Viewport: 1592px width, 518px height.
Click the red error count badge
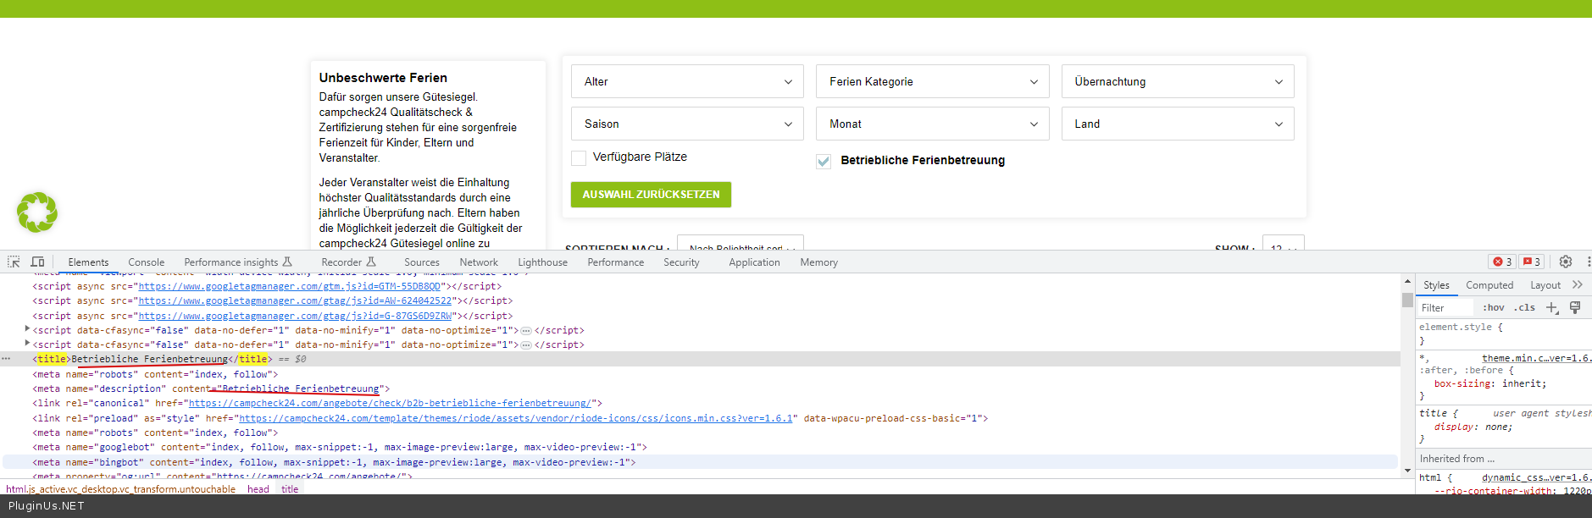1502,262
